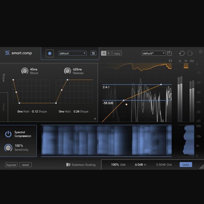Viewport: 204px width, 204px height.
Task: Switch to state B
Action: pos(108,53)
